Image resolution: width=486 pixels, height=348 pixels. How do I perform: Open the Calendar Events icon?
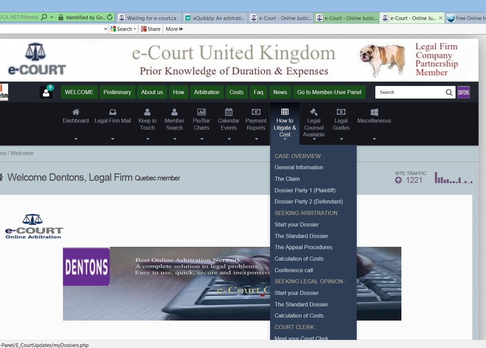pyautogui.click(x=229, y=112)
